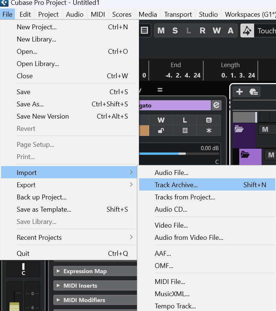The image size is (276, 311).
Task: Expand the MIDI Inserts section
Action: pos(95,285)
